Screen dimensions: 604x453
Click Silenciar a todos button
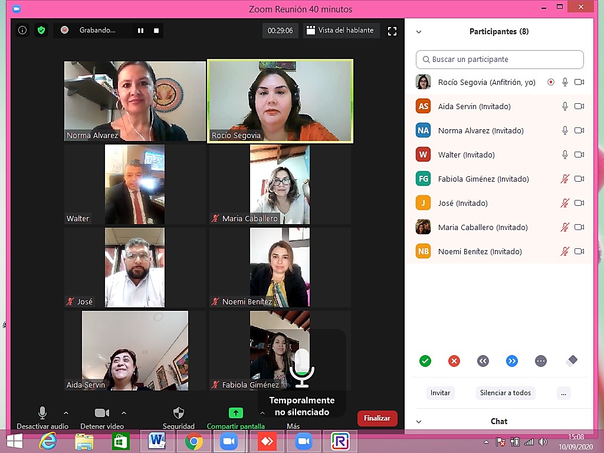pos(505,393)
